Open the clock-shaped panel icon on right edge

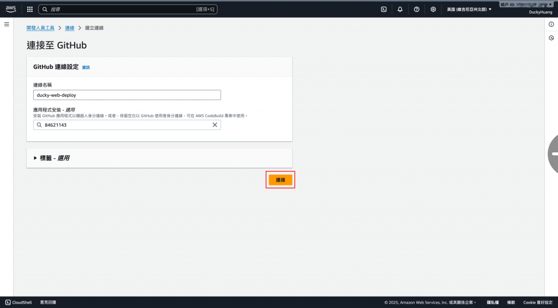551,38
